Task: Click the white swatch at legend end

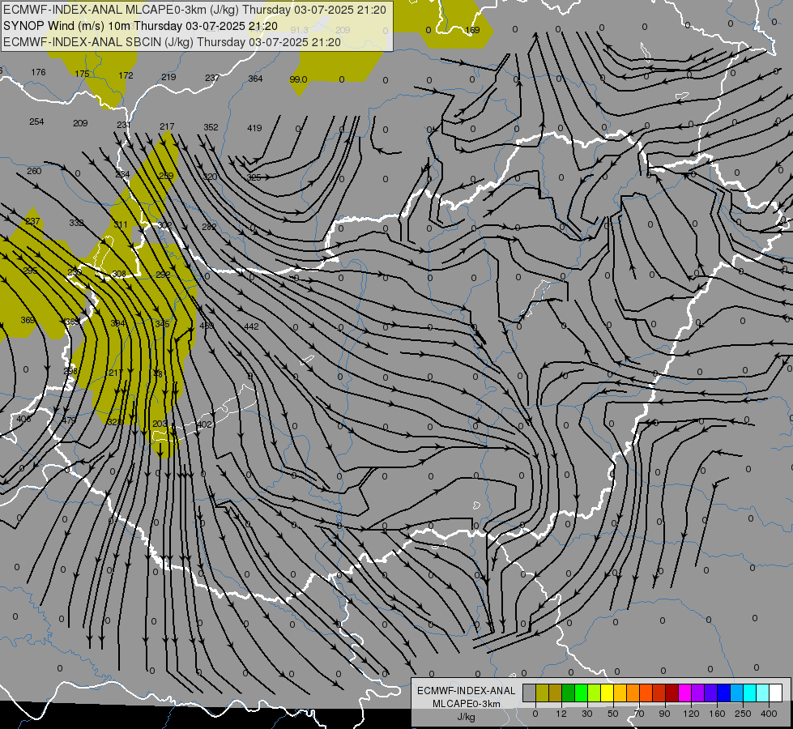Action: (775, 693)
